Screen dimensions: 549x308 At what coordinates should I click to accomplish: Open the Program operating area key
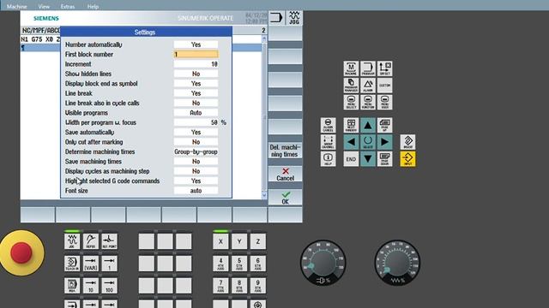pos(368,68)
